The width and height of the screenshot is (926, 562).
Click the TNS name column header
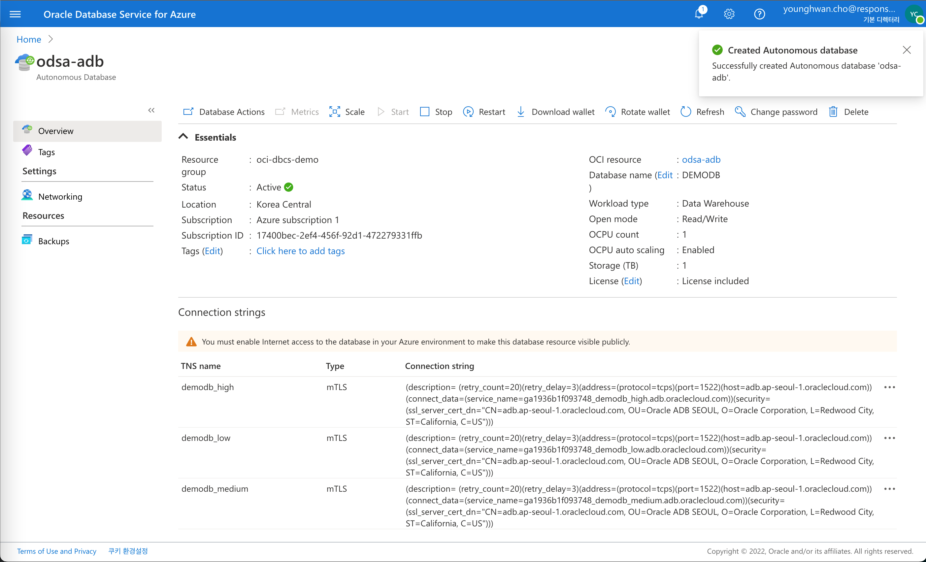click(x=201, y=366)
